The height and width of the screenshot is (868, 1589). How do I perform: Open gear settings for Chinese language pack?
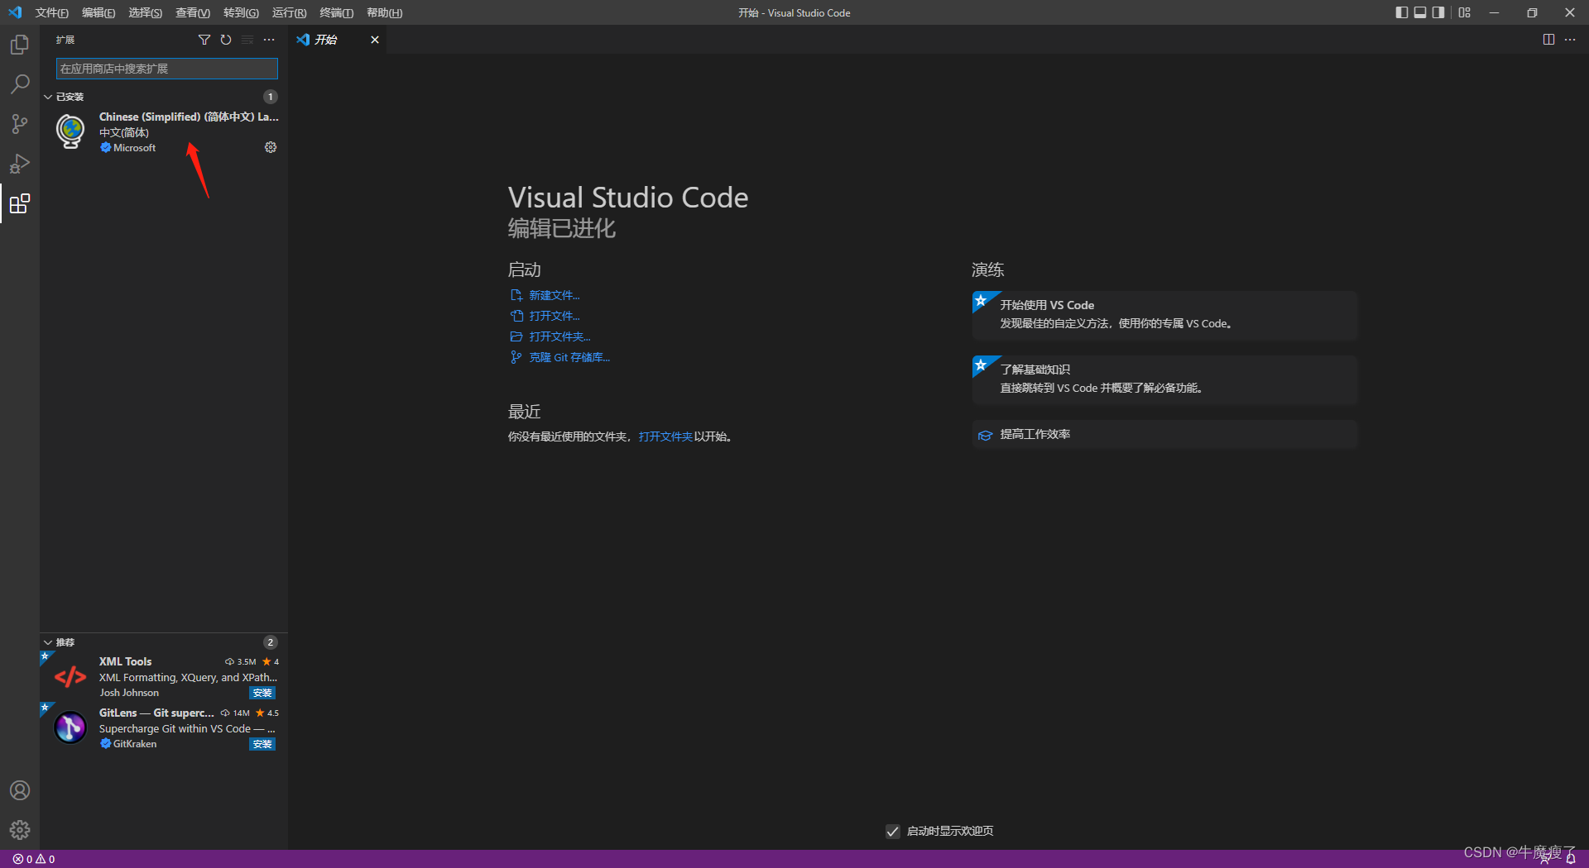[271, 147]
